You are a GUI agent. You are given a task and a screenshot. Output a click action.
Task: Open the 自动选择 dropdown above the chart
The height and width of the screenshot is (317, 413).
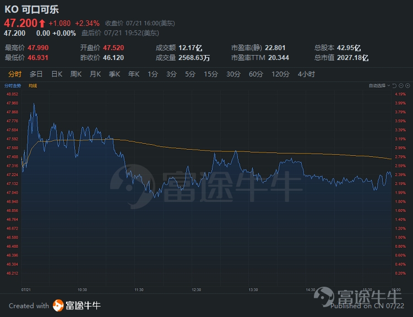(379, 85)
